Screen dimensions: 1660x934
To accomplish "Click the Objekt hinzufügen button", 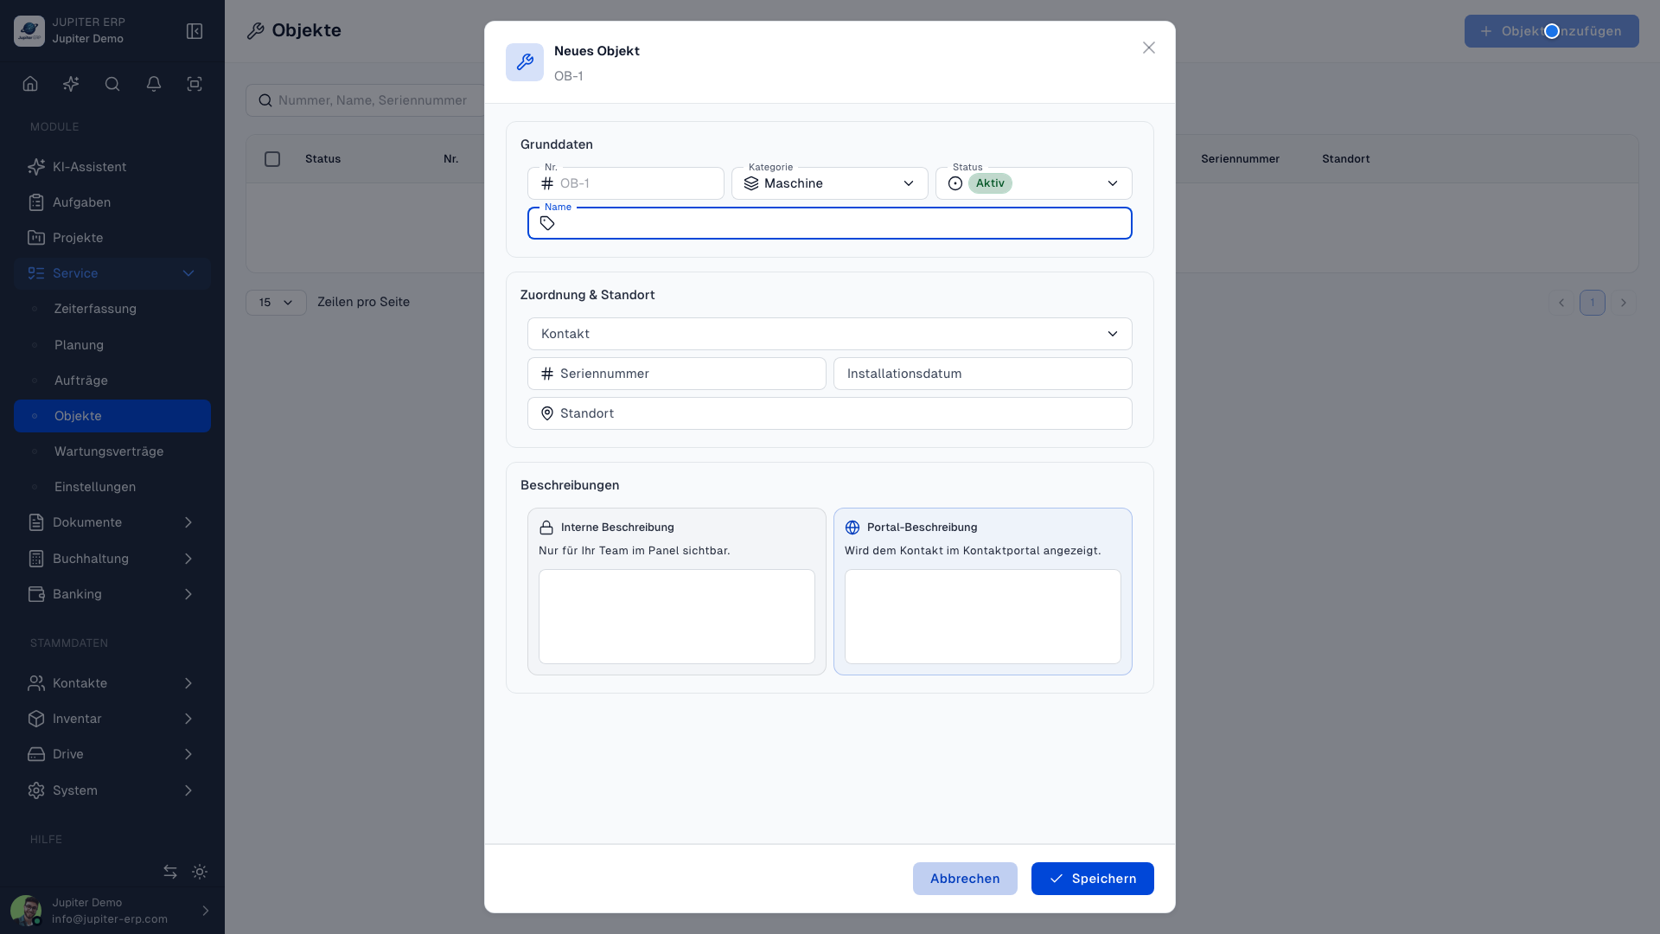I will [1552, 31].
